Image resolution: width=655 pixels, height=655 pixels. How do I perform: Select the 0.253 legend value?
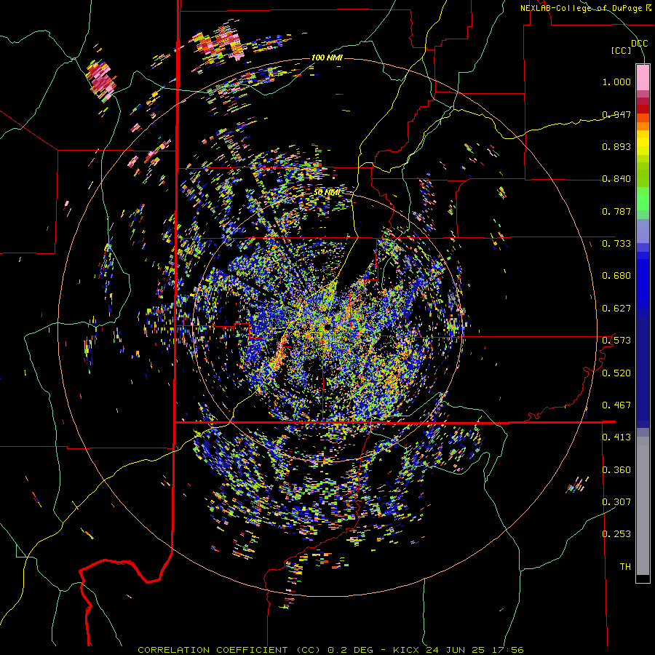point(616,534)
